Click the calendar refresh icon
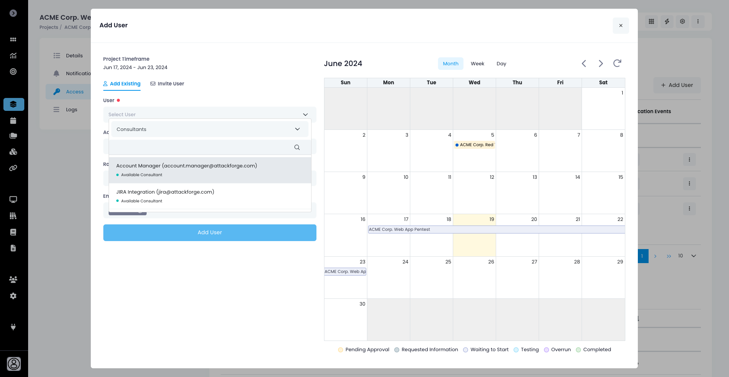This screenshot has height=377, width=729. pos(617,63)
